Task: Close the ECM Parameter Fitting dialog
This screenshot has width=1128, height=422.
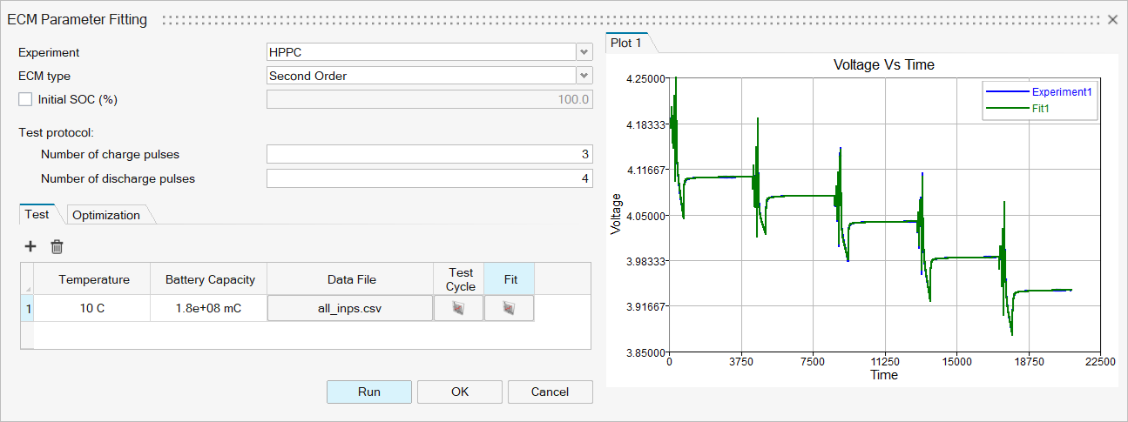Action: (1112, 19)
